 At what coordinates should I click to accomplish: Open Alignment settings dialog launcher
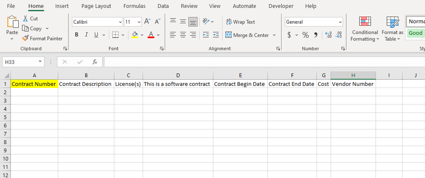[278, 49]
